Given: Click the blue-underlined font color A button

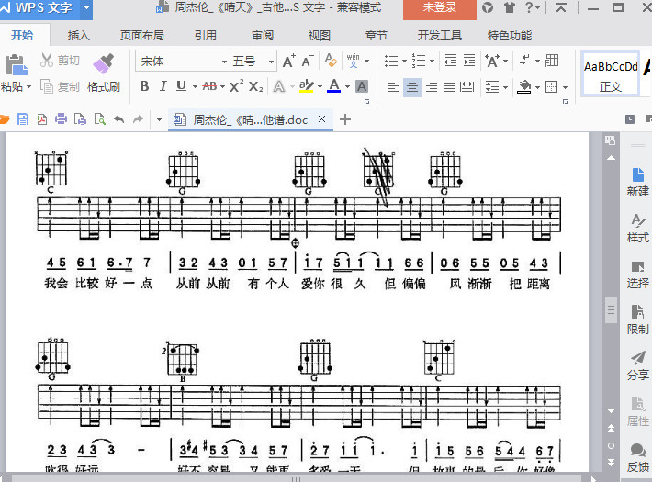Looking at the screenshot, I should [x=334, y=86].
